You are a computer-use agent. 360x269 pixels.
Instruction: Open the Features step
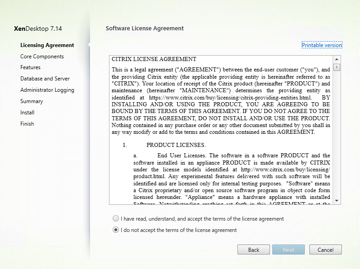coord(30,67)
